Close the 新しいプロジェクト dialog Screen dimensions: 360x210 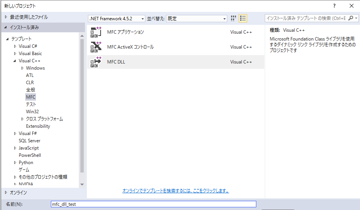click(x=352, y=6)
